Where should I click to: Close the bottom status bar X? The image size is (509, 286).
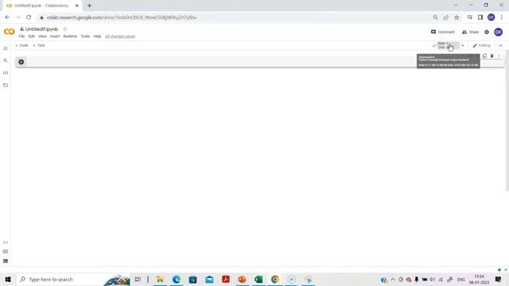click(x=506, y=270)
